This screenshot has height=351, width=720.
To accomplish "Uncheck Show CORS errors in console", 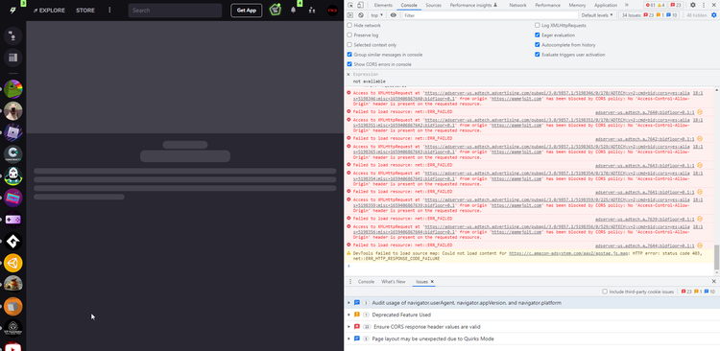I will (349, 64).
